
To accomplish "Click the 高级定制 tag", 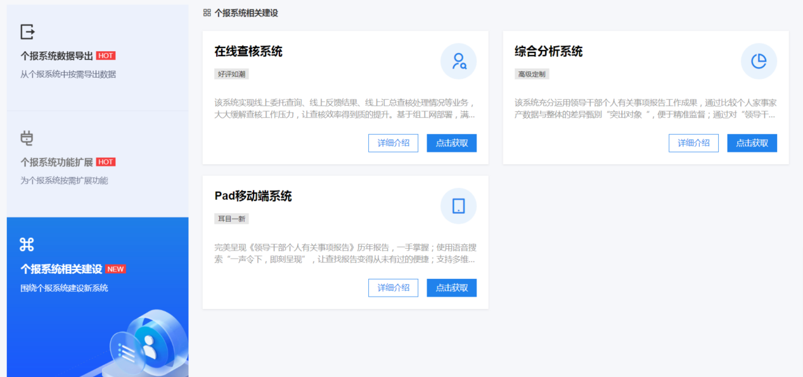I will point(532,74).
